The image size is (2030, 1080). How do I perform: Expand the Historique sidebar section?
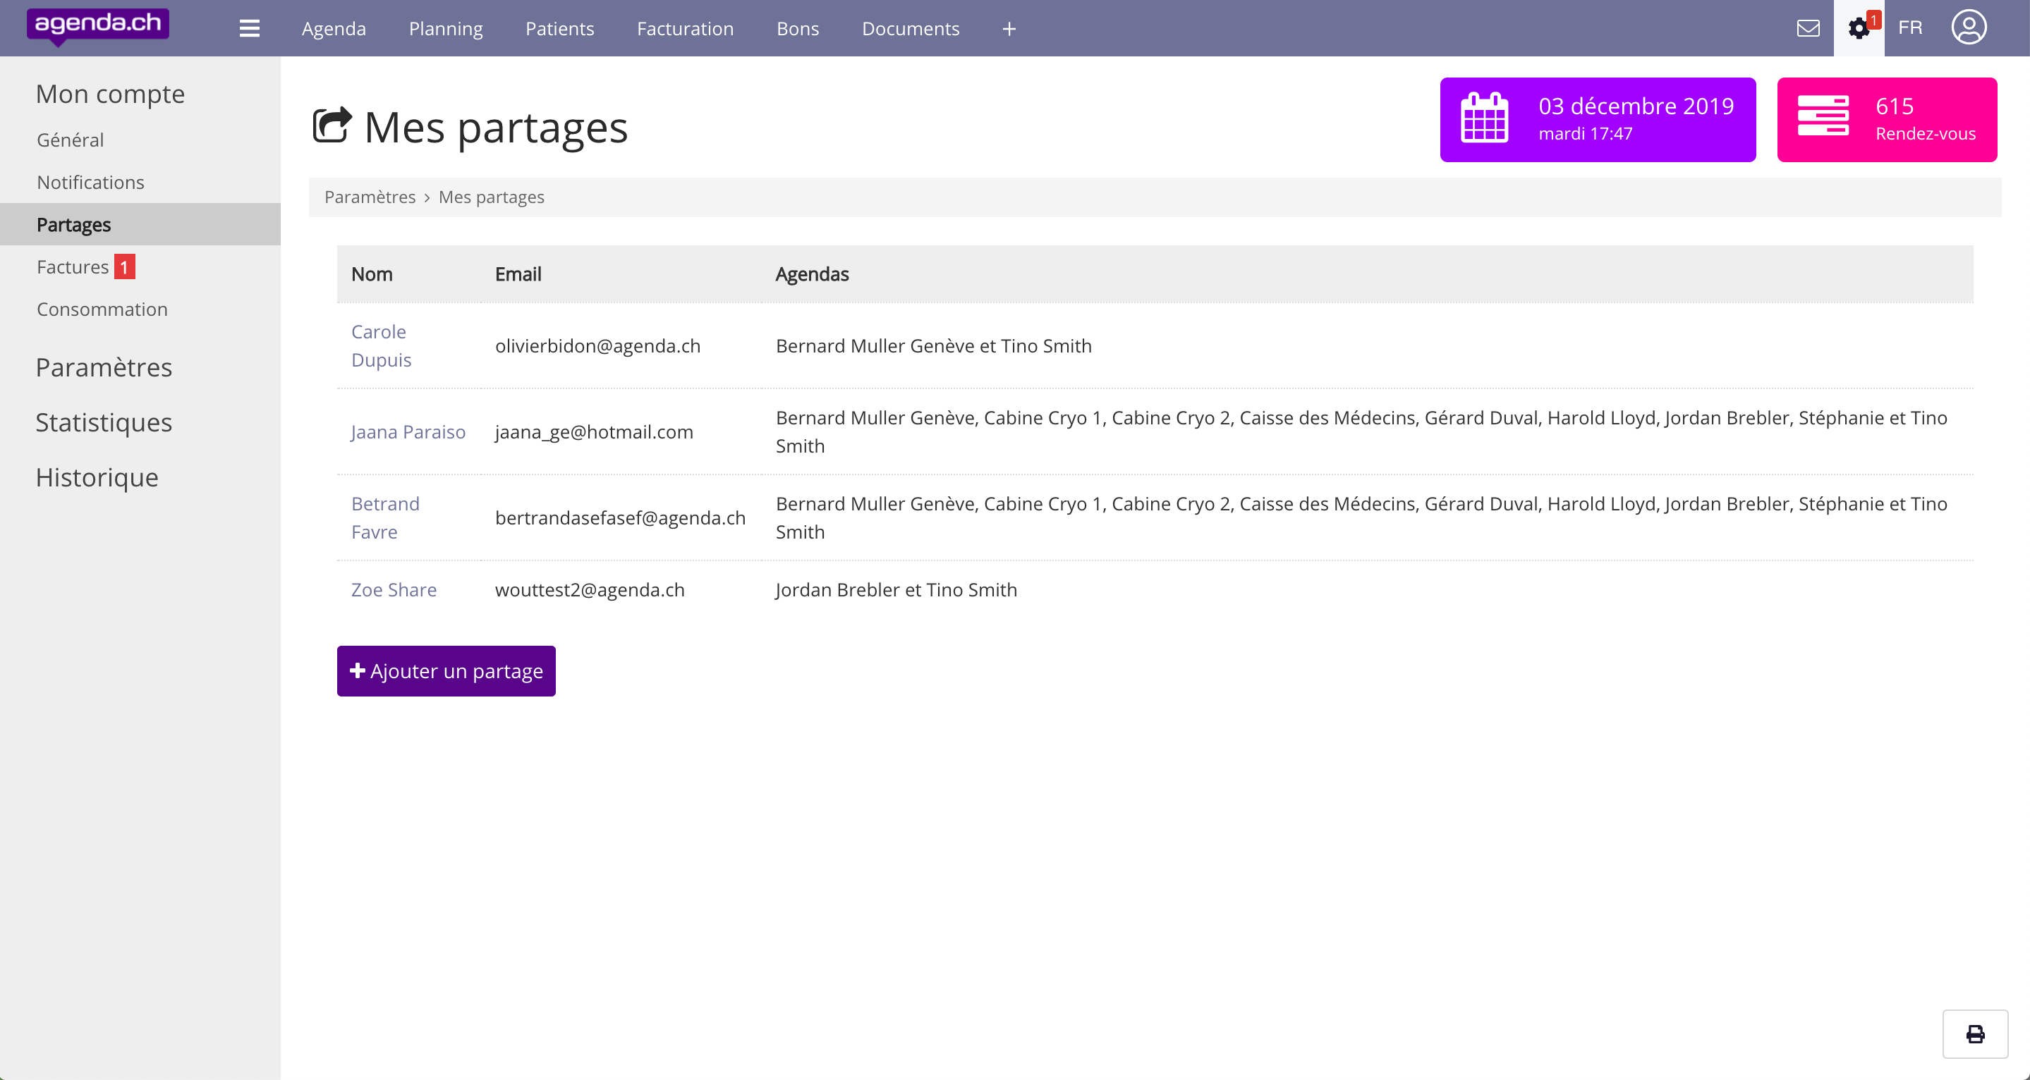click(x=97, y=477)
